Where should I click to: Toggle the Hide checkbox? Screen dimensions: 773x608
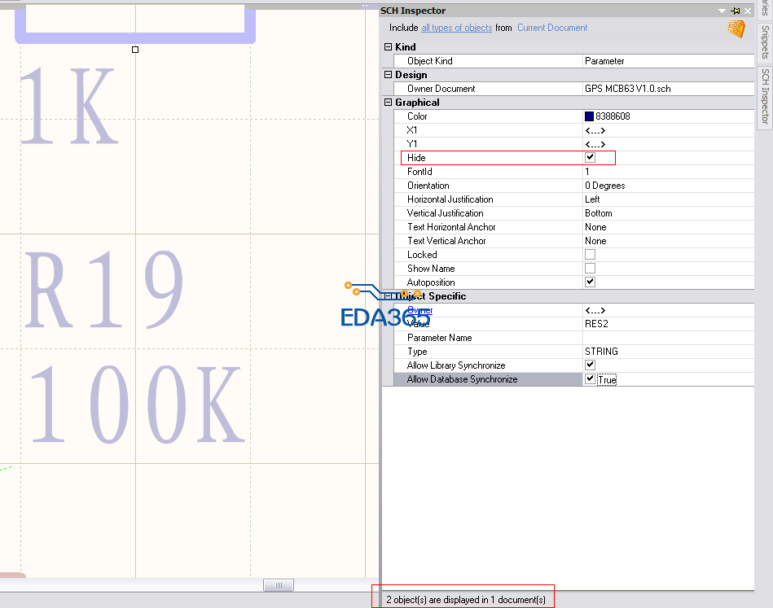pyautogui.click(x=590, y=158)
